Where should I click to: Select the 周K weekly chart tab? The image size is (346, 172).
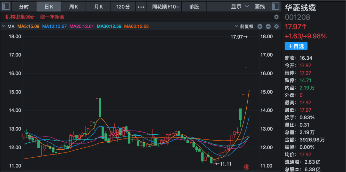point(74,6)
